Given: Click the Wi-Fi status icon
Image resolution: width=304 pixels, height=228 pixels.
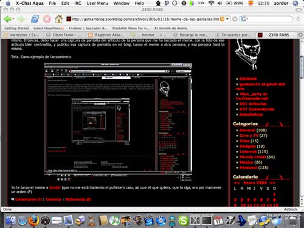Looking at the screenshot, I should click(212, 3).
